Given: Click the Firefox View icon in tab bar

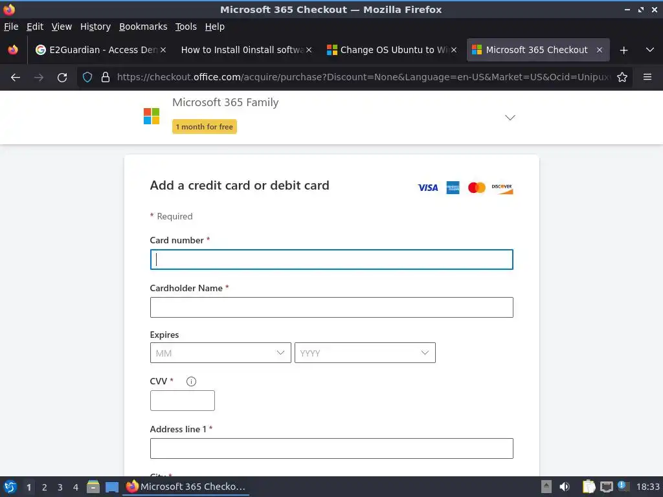Looking at the screenshot, I should 13,50.
